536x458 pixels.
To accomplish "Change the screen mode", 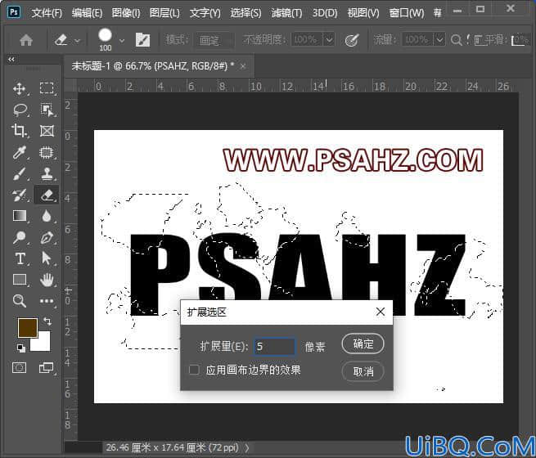I will tap(46, 368).
